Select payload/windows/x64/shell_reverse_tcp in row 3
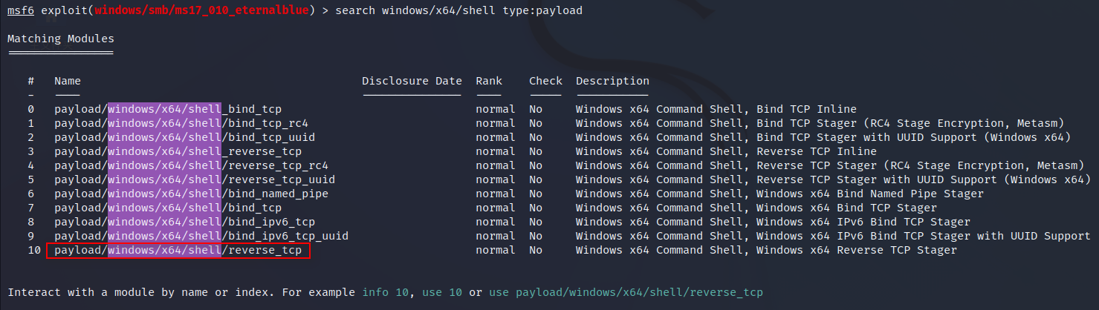 [178, 151]
